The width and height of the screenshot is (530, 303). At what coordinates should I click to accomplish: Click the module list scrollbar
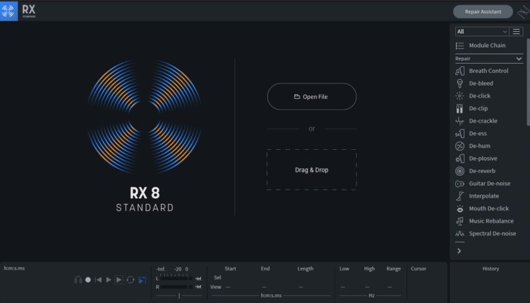(x=528, y=82)
